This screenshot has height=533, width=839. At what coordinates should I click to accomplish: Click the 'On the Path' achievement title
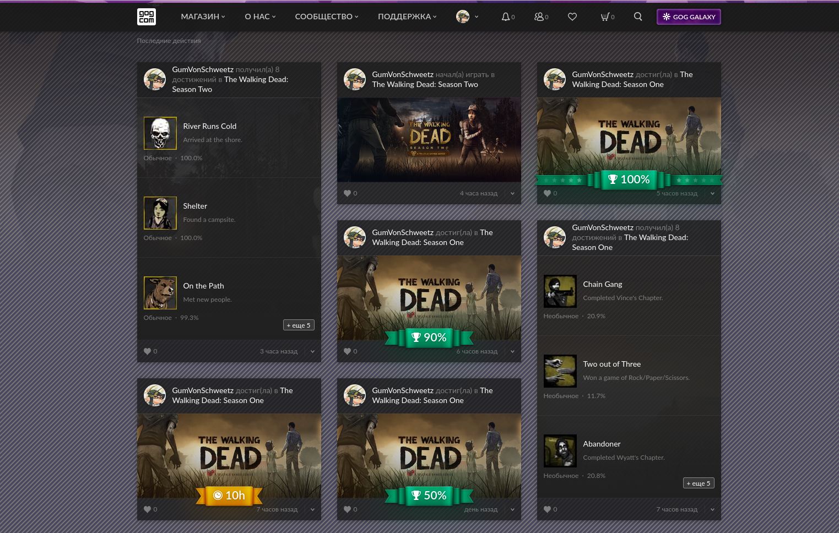[204, 286]
